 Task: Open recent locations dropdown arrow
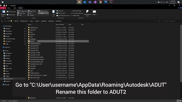7,21
